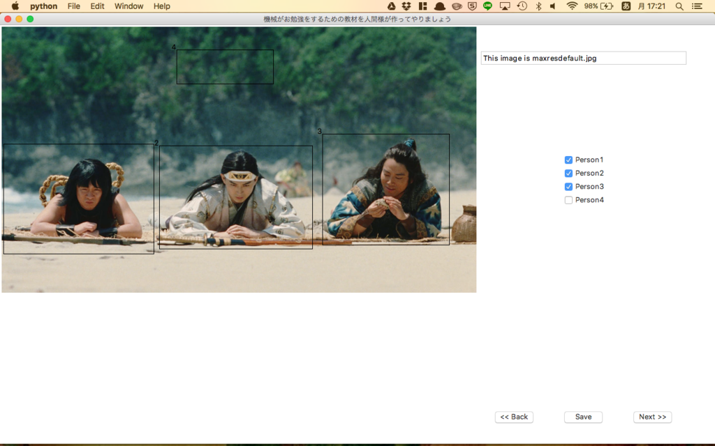Open the Japanese input method menu
Image resolution: width=715 pixels, height=446 pixels.
(626, 6)
